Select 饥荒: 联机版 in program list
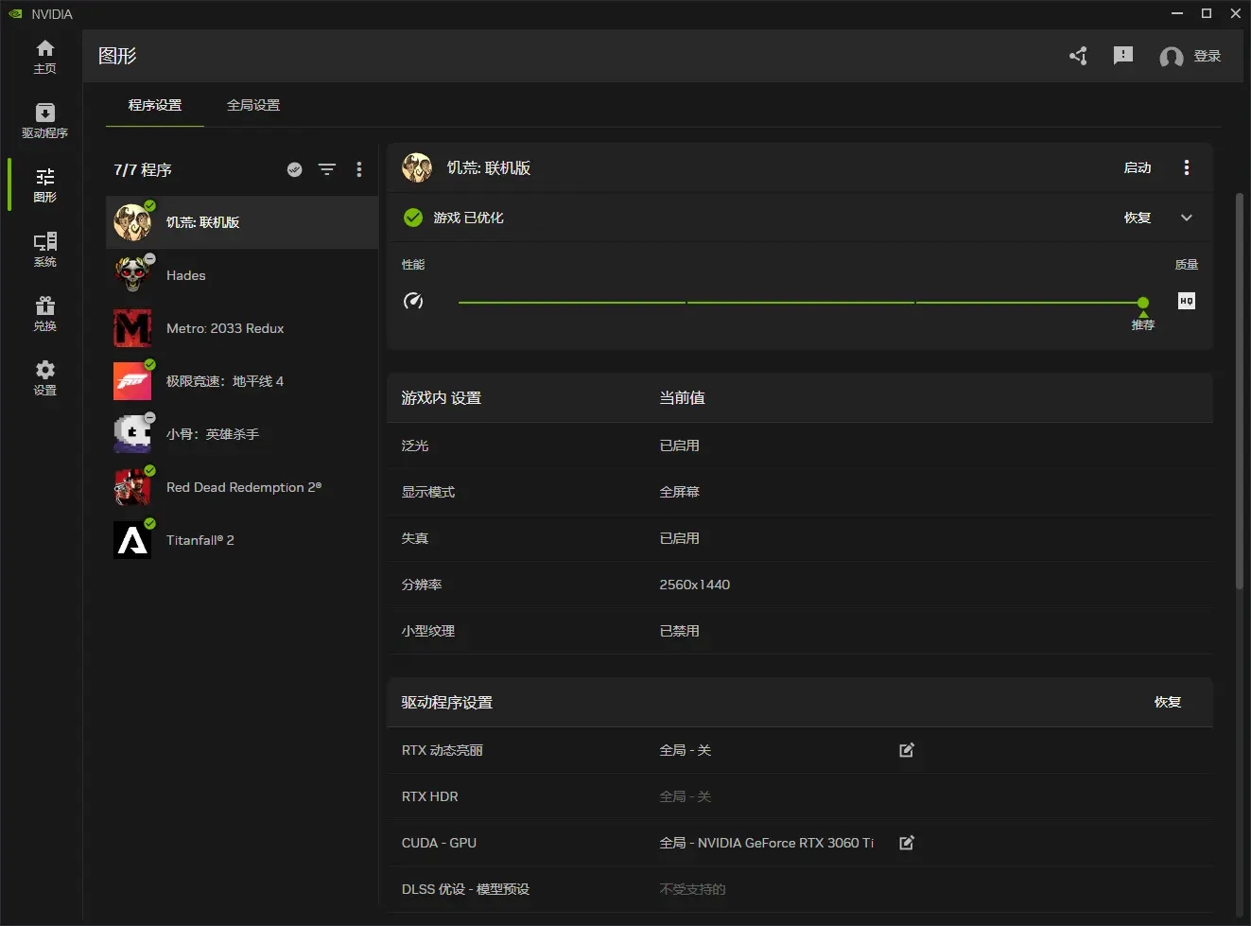1251x926 pixels. (242, 222)
